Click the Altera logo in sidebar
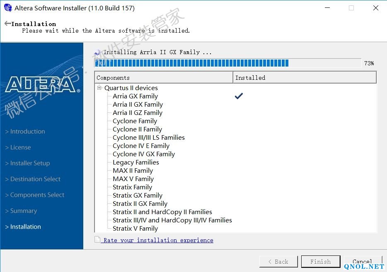Image resolution: width=387 pixels, height=272 pixels. pyautogui.click(x=42, y=84)
